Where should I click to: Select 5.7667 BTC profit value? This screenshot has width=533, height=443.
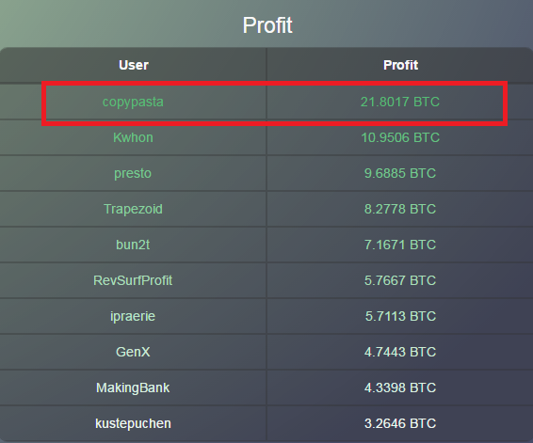(x=400, y=280)
